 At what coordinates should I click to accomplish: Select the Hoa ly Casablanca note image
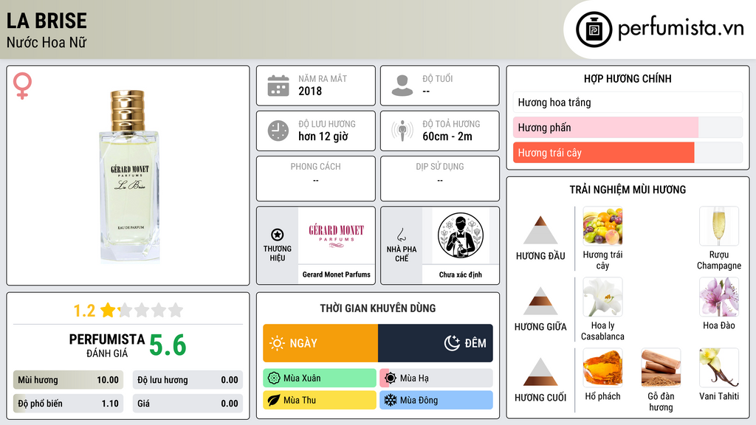(602, 297)
